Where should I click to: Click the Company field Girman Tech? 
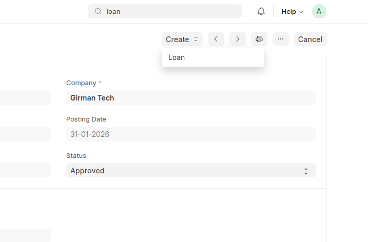191,98
